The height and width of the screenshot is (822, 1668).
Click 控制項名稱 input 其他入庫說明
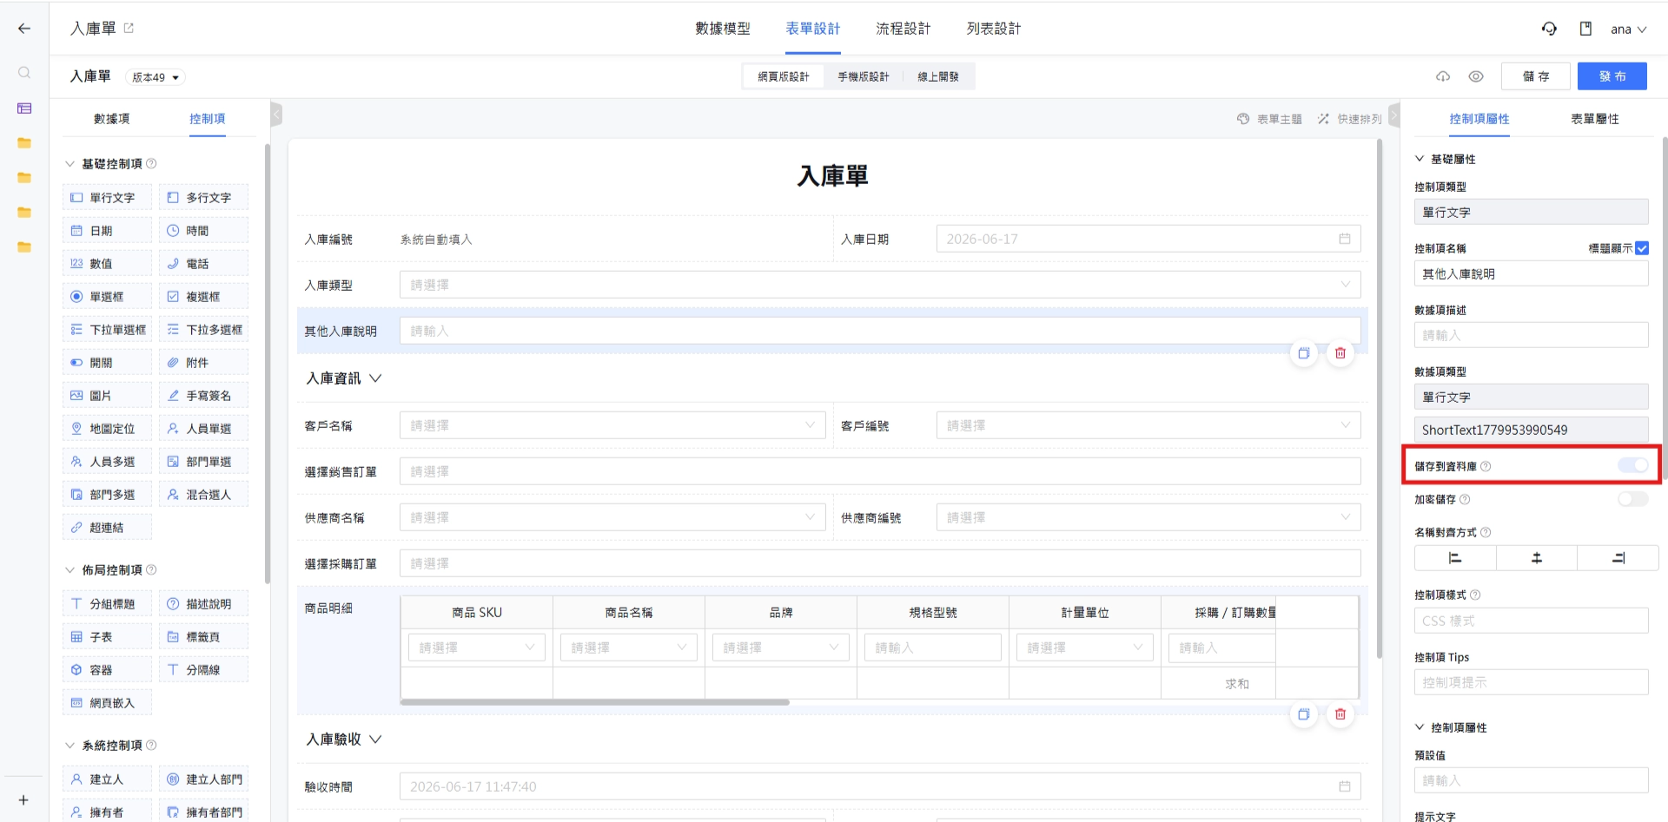1531,274
